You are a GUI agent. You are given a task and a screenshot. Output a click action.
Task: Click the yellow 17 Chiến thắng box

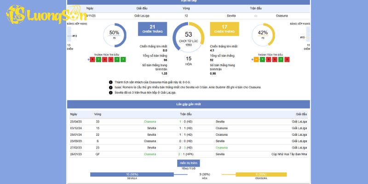click(x=224, y=29)
